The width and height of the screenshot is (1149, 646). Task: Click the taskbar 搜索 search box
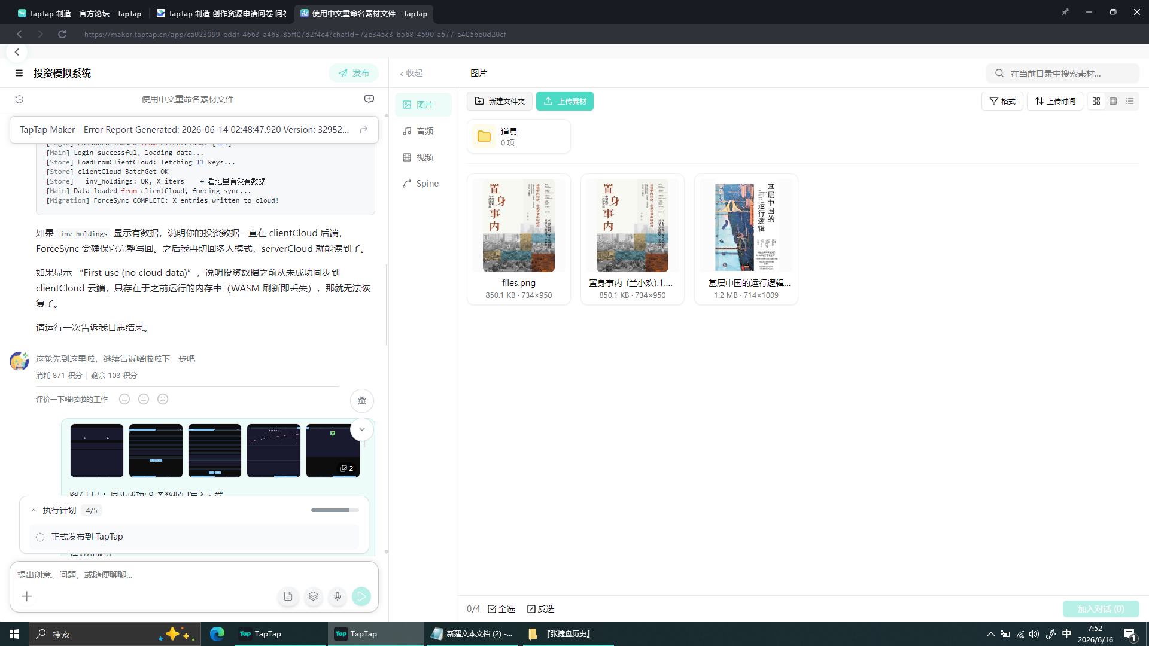pyautogui.click(x=115, y=634)
